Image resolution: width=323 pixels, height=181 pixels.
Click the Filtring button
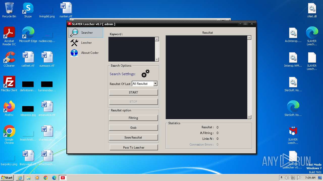click(133, 118)
